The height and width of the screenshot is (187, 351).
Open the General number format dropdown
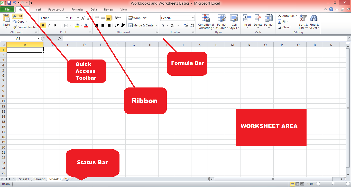point(193,18)
